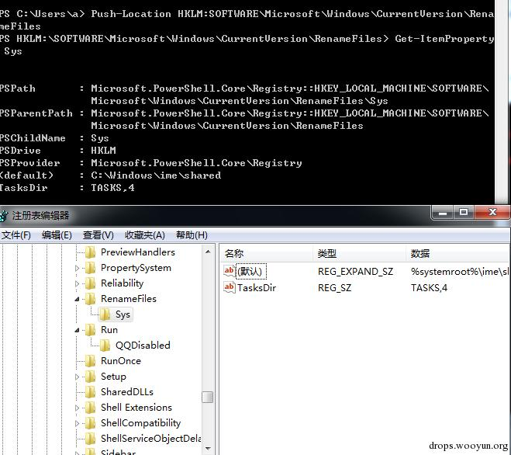This screenshot has height=455, width=511.
Task: Maximize the Registry Editor window
Action: pyautogui.click(x=464, y=213)
